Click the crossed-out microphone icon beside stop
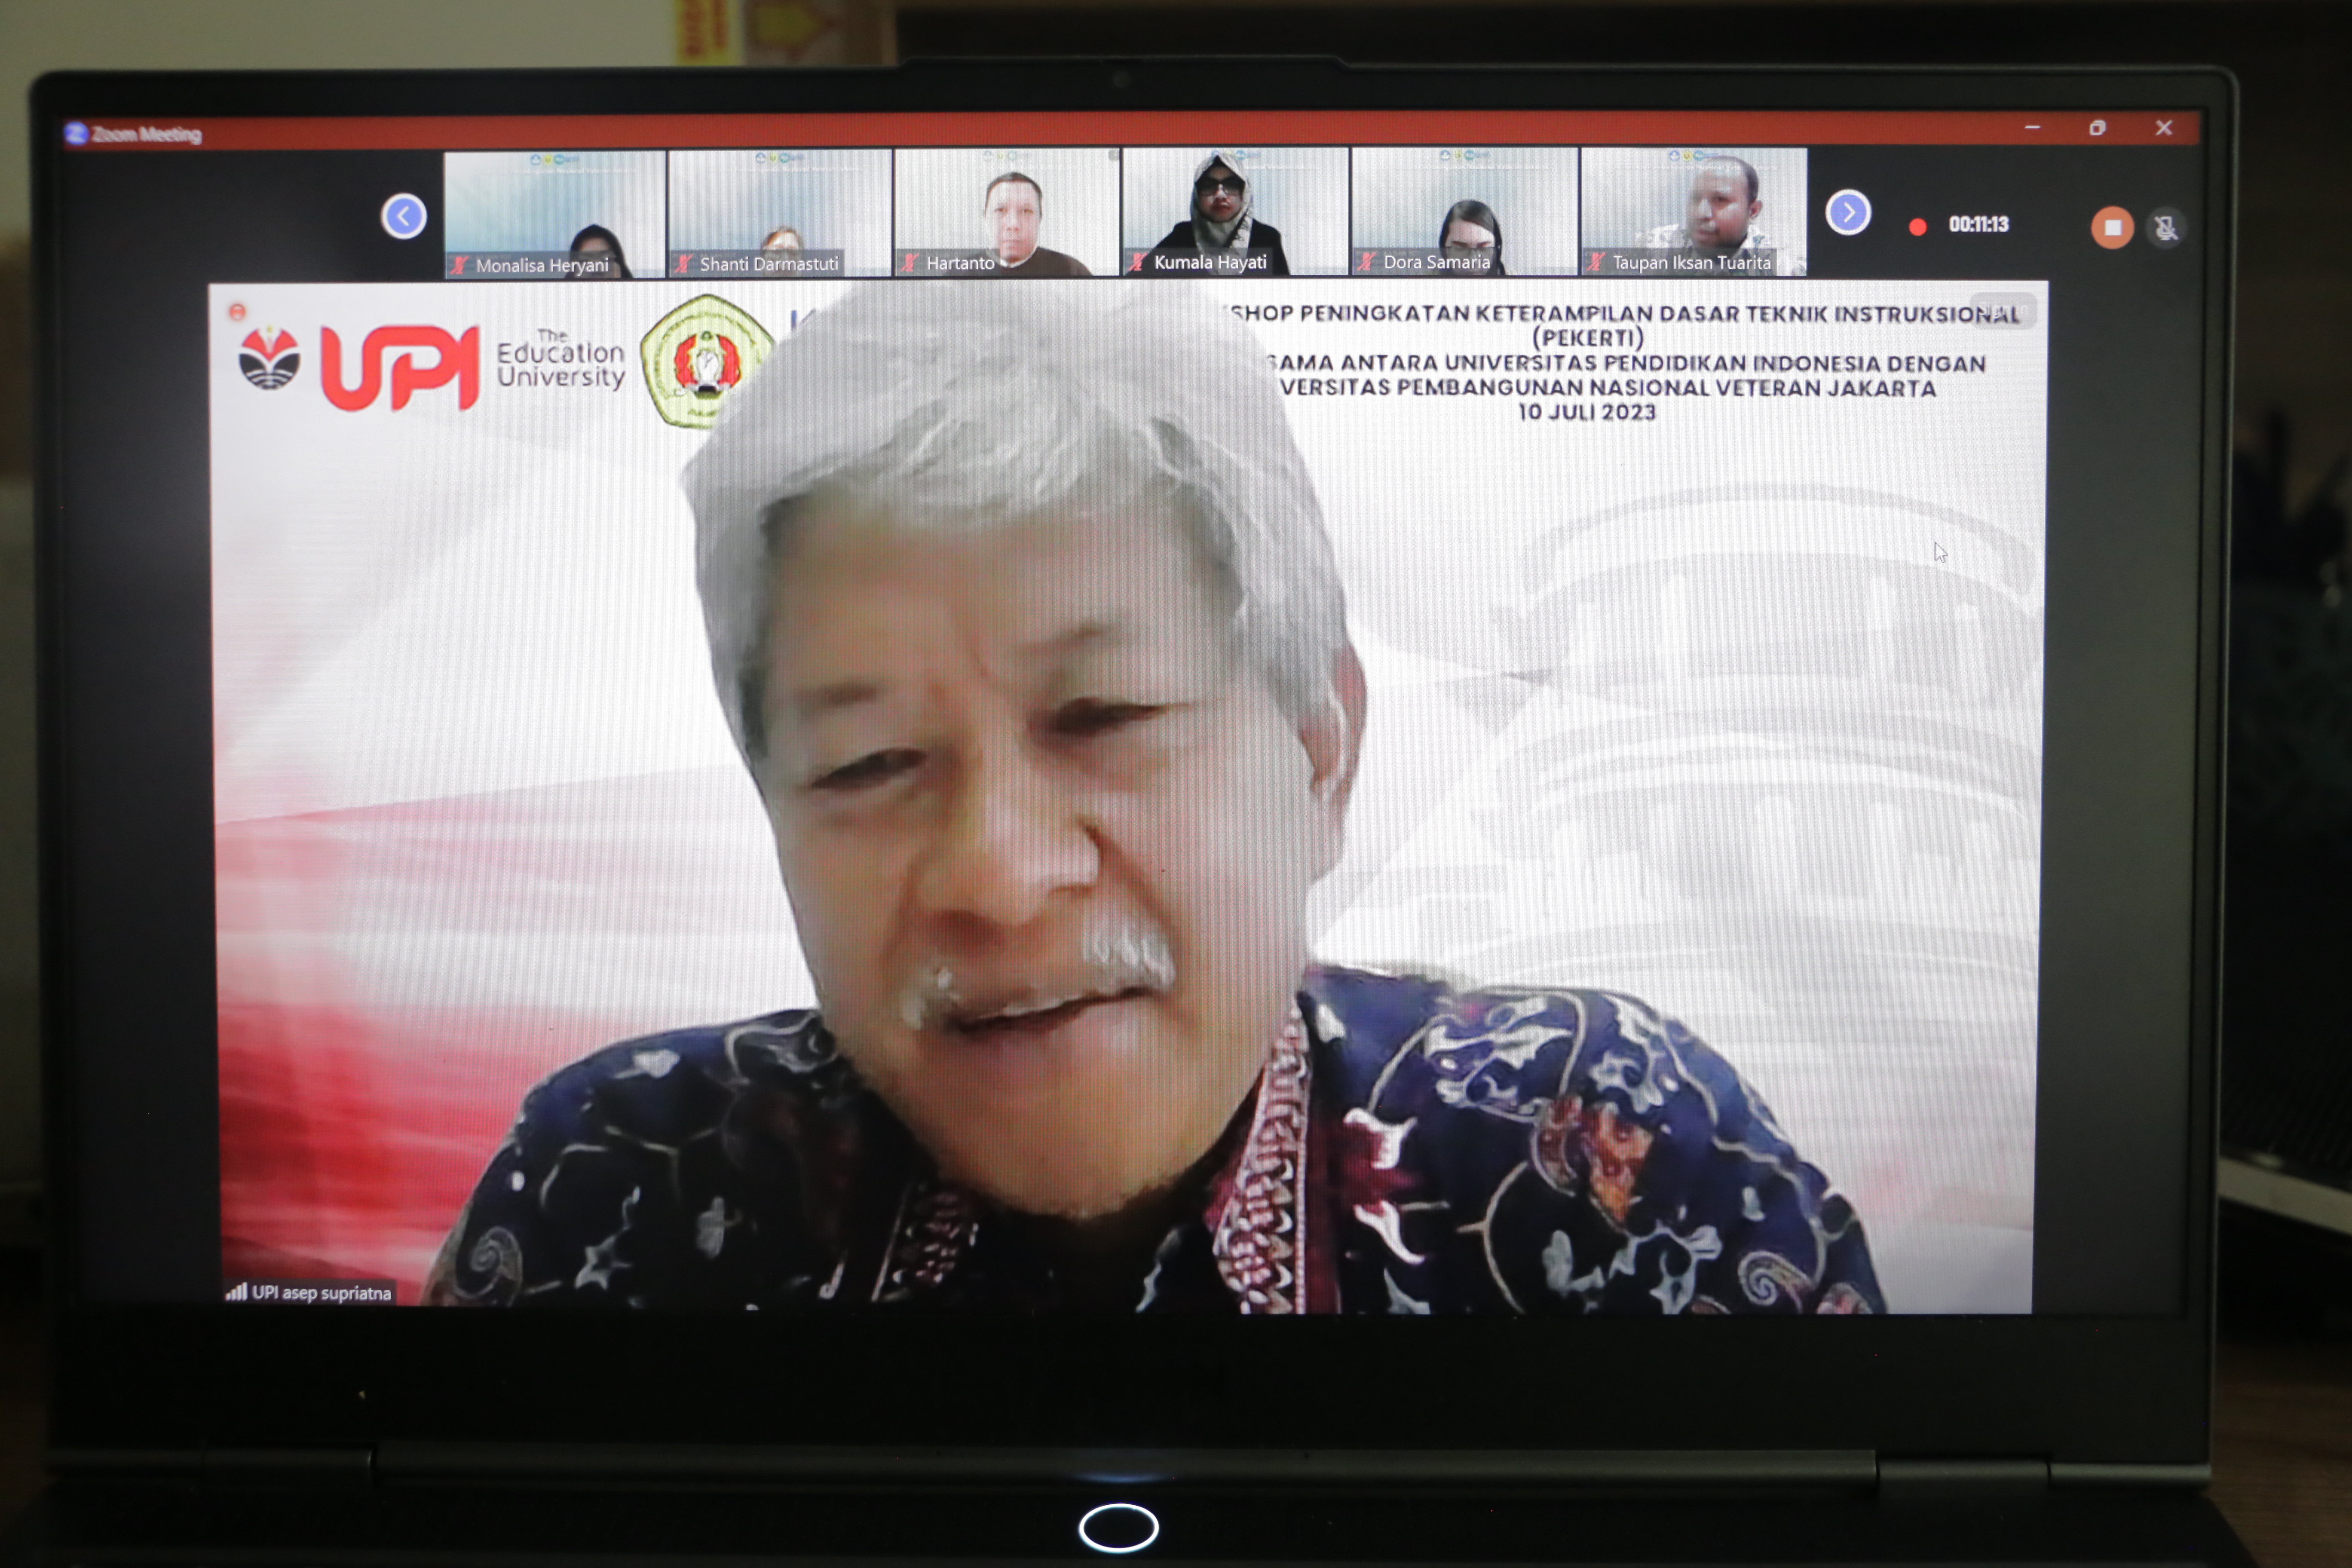The height and width of the screenshot is (1568, 2352). point(2165,228)
